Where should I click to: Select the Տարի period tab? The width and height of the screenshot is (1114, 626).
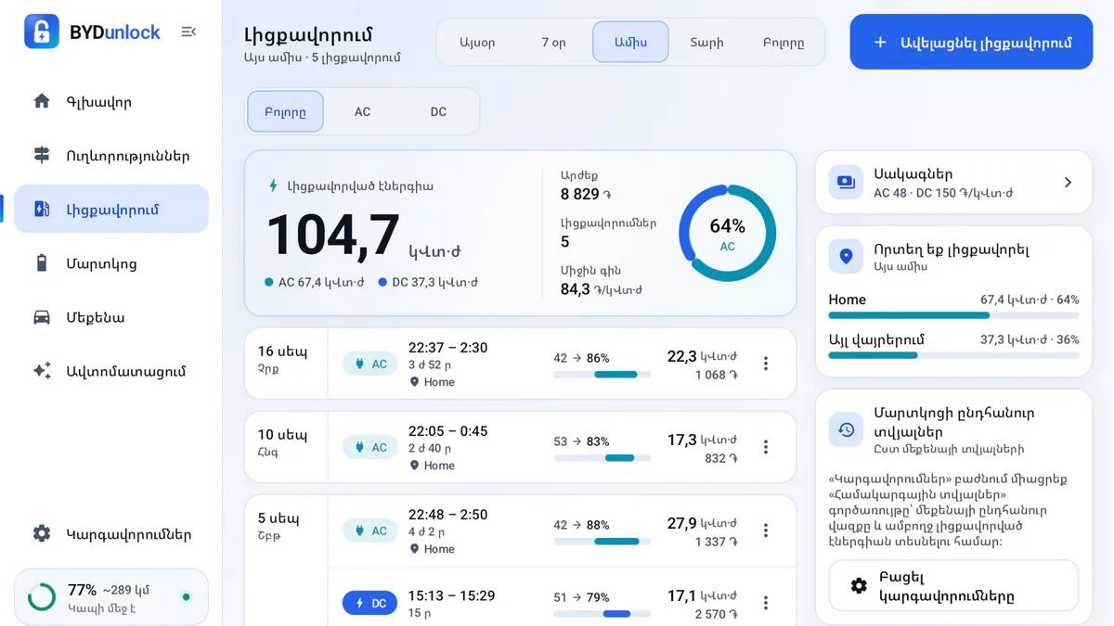point(706,42)
